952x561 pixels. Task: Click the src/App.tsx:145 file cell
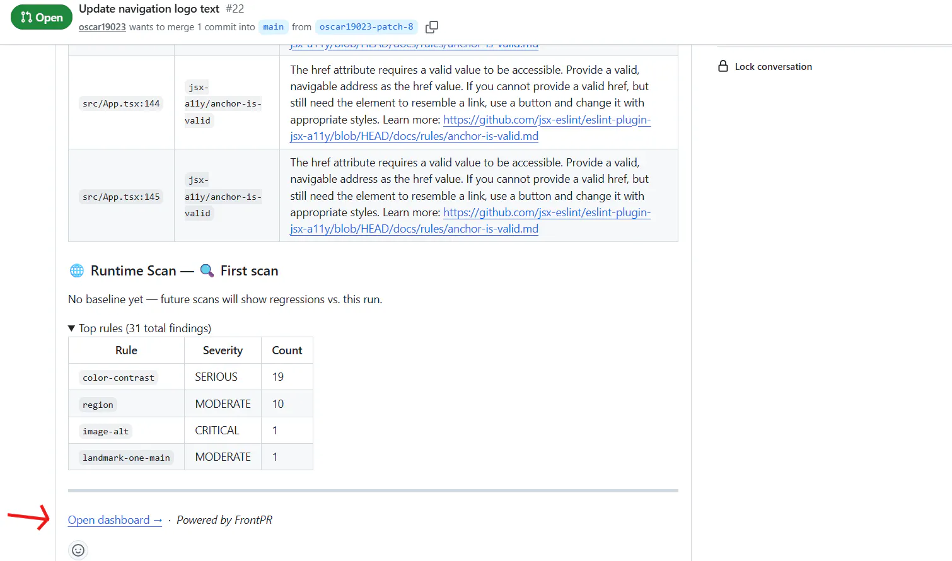pyautogui.click(x=121, y=197)
